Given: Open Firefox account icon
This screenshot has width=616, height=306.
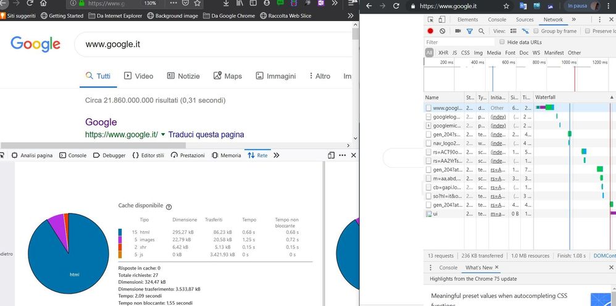Looking at the screenshot, I should [267, 3].
